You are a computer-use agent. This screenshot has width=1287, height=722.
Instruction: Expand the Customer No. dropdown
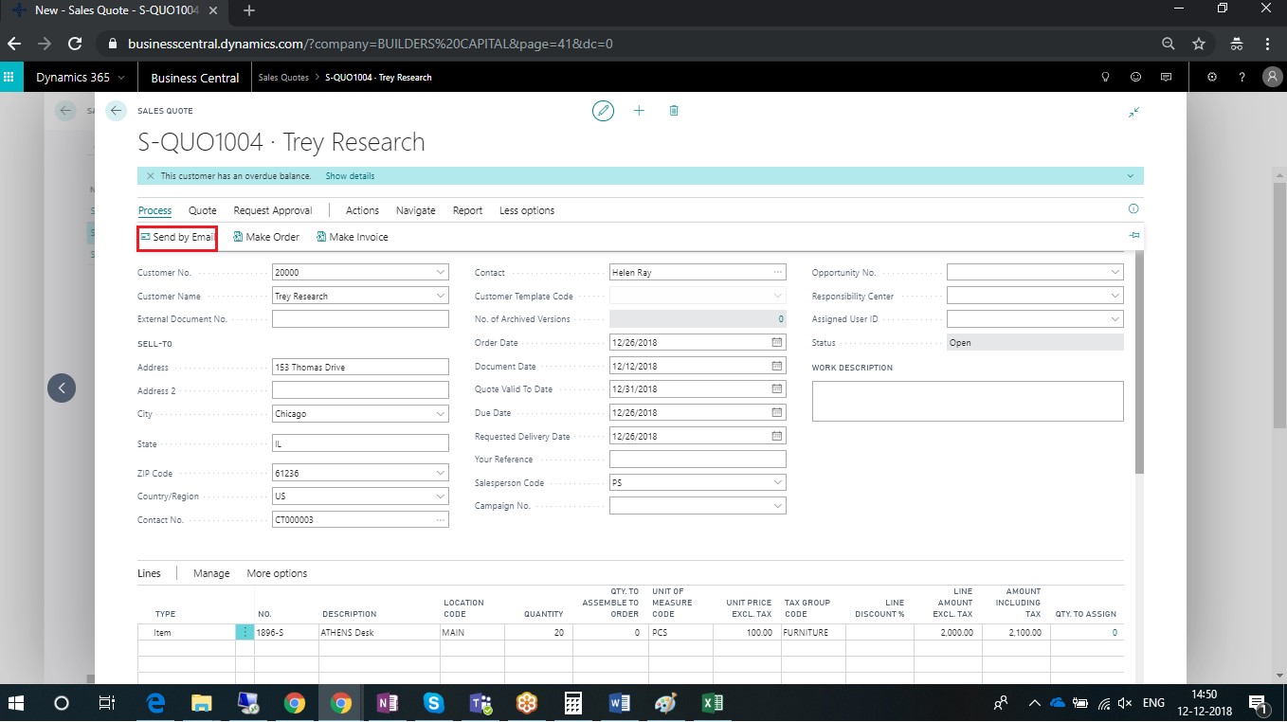pyautogui.click(x=441, y=273)
